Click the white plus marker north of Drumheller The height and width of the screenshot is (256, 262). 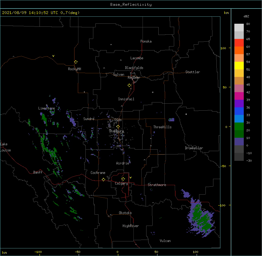click(x=186, y=114)
